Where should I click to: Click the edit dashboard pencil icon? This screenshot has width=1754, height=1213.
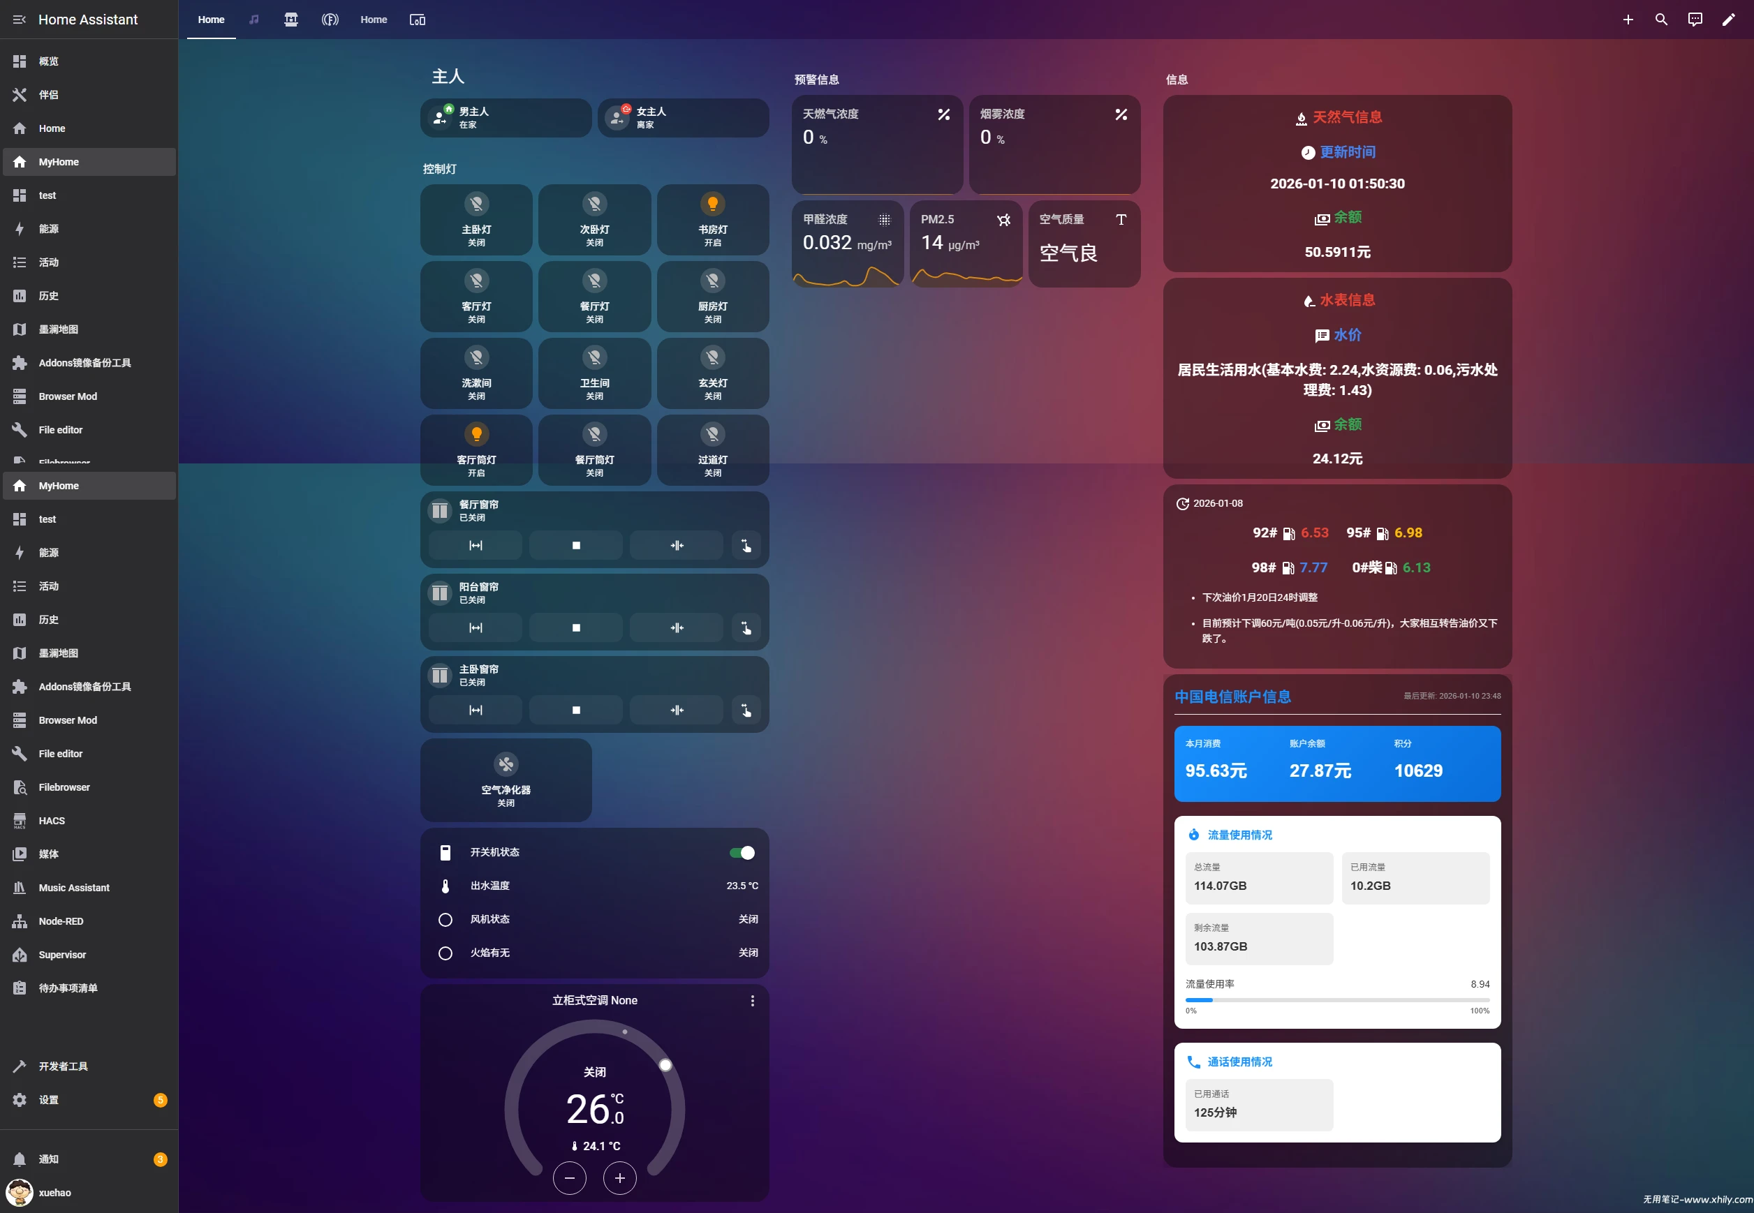pyautogui.click(x=1728, y=20)
